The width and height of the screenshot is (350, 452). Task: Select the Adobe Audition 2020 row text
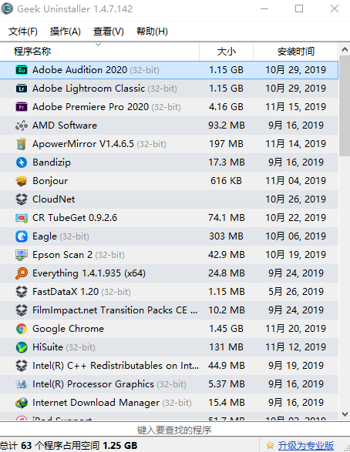79,70
